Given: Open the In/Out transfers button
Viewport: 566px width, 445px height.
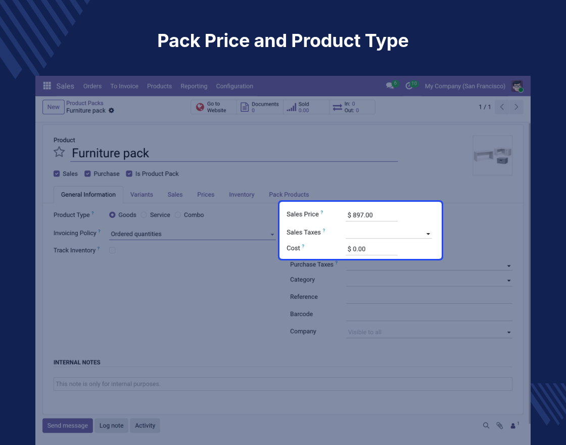Looking at the screenshot, I should tap(352, 107).
